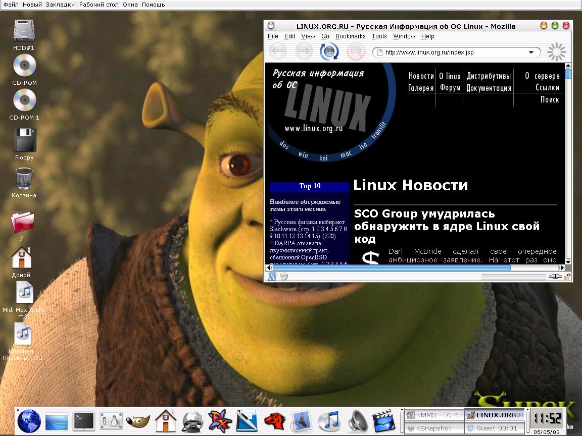Click the blue globe icon in the dock

coord(29,421)
